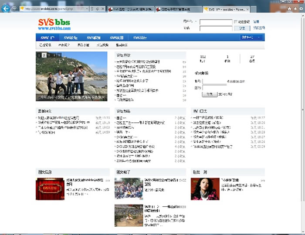Screen dimensions: 305x235
Task: Open the beach group photo slideshow image
Action: 71,77
